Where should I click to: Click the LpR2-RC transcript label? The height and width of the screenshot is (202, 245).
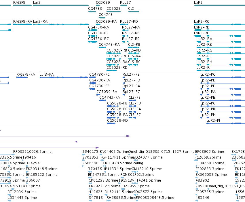pos(202,21)
